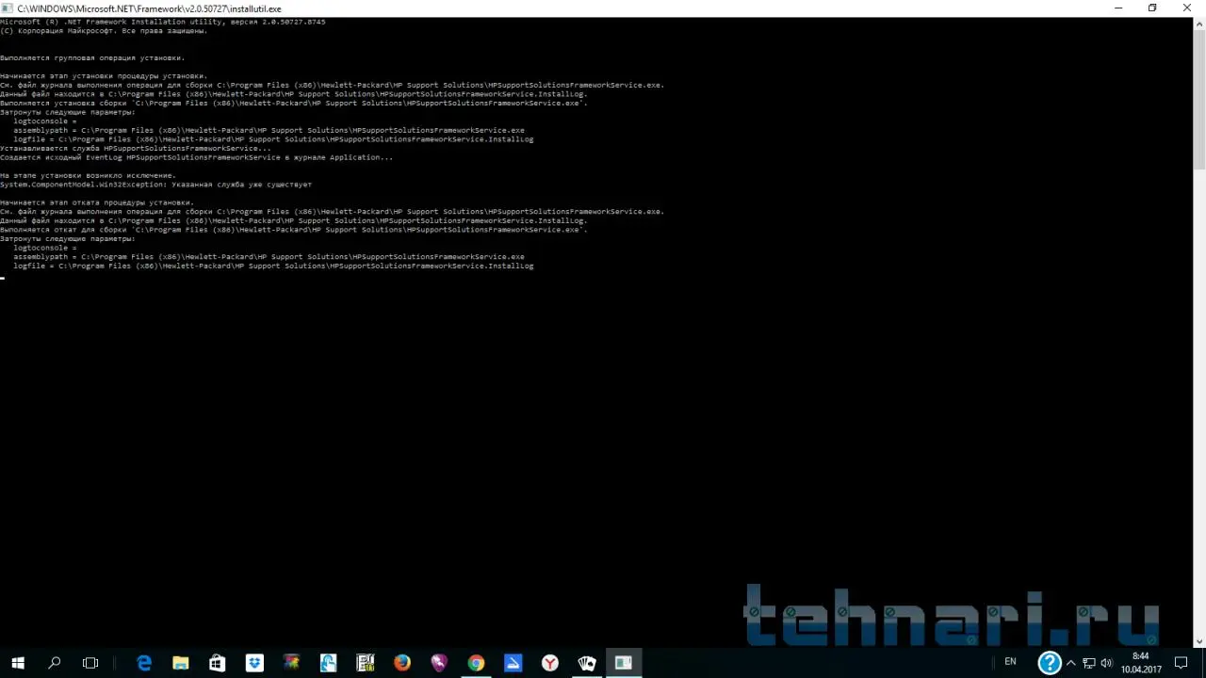Viewport: 1206px width, 678px height.
Task: Click the 'Выполняется установка сборки' line
Action: pyautogui.click(x=294, y=104)
